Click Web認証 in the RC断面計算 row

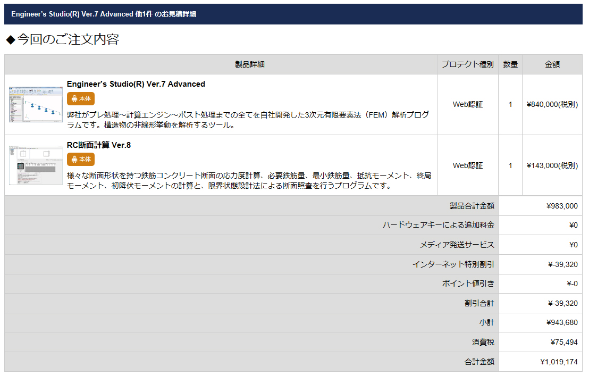coord(468,165)
